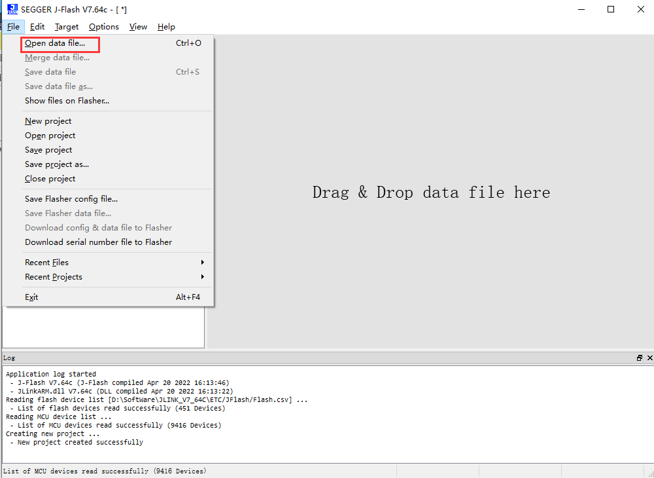Open the Options menu

coord(104,27)
